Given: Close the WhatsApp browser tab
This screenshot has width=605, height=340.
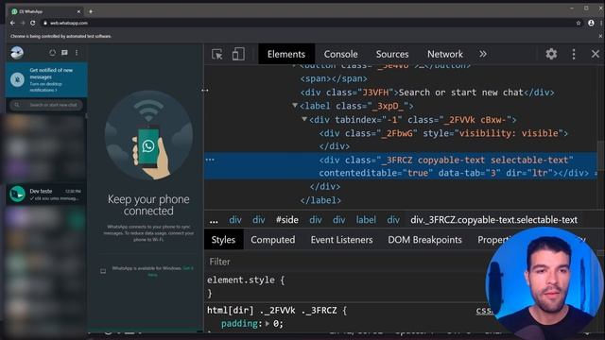Looking at the screenshot, I should (x=78, y=11).
